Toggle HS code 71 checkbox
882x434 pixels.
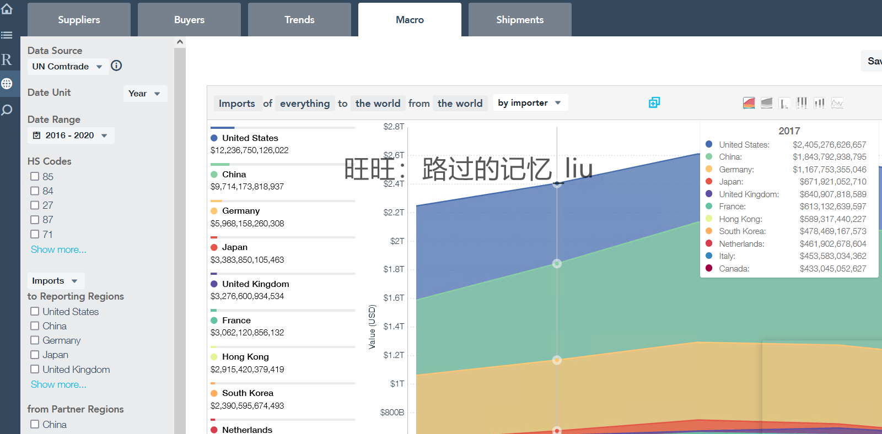tap(35, 234)
